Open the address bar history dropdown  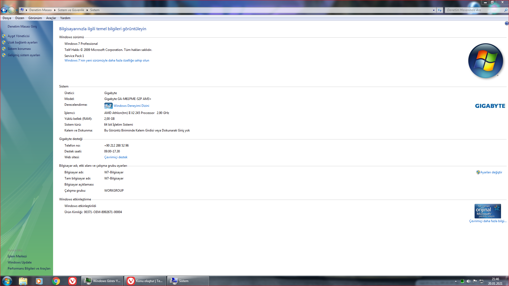coord(434,10)
